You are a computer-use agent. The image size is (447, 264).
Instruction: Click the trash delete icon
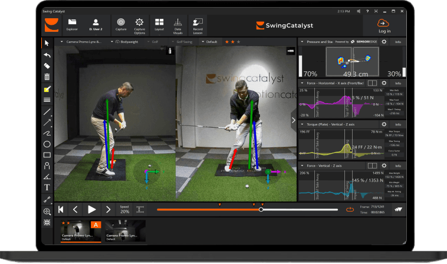point(47,77)
